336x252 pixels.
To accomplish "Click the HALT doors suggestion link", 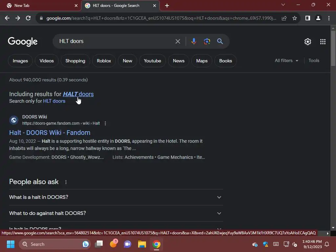I will tap(78, 94).
